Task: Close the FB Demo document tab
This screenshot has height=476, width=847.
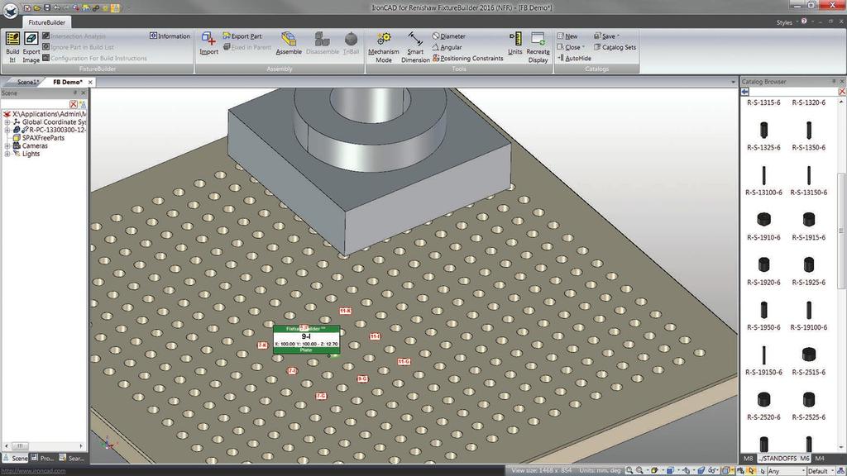Action: pos(90,82)
